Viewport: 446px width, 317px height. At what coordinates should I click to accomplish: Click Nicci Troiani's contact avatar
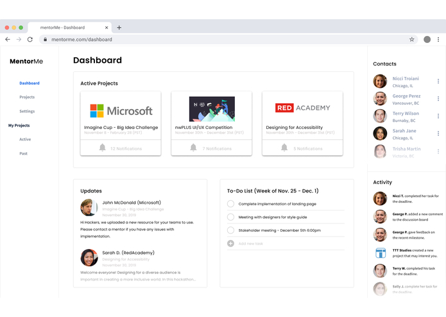(380, 81)
